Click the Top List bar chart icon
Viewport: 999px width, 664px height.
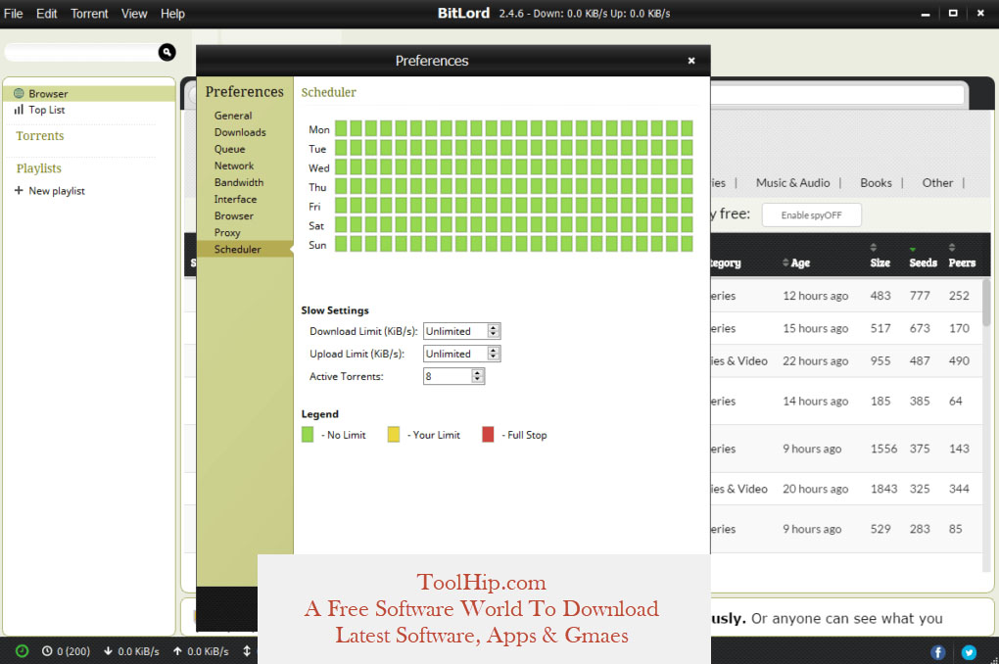20,110
